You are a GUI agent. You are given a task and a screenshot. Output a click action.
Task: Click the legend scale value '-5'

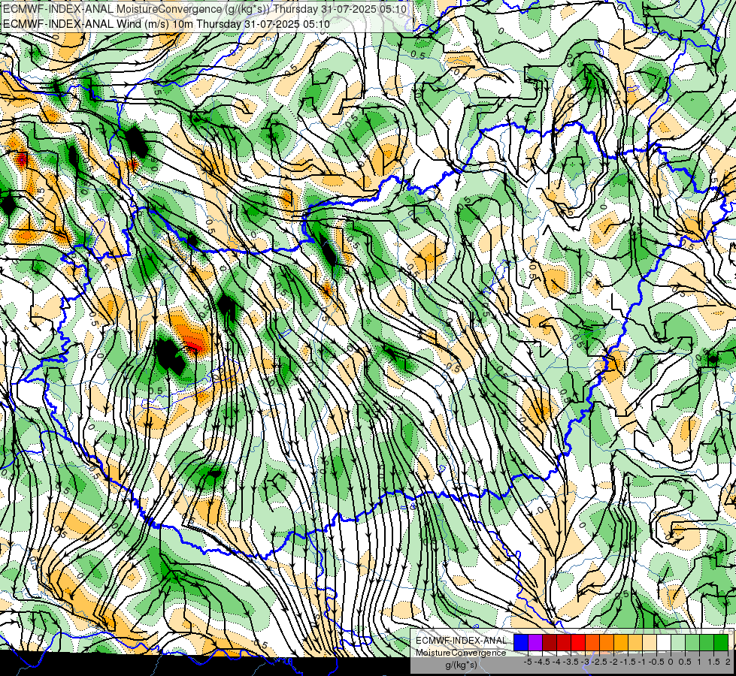[528, 662]
